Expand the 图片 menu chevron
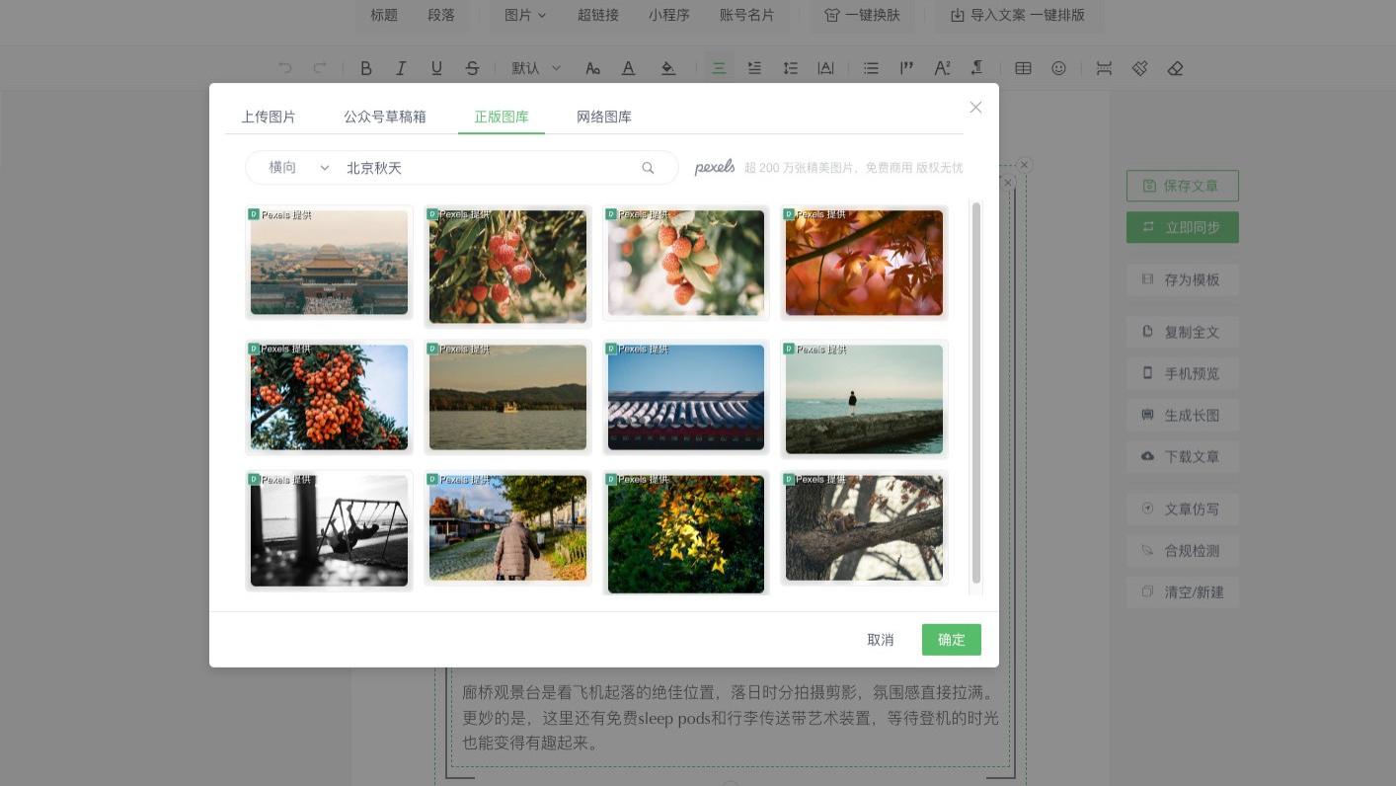Viewport: 1396px width, 786px height. (540, 15)
